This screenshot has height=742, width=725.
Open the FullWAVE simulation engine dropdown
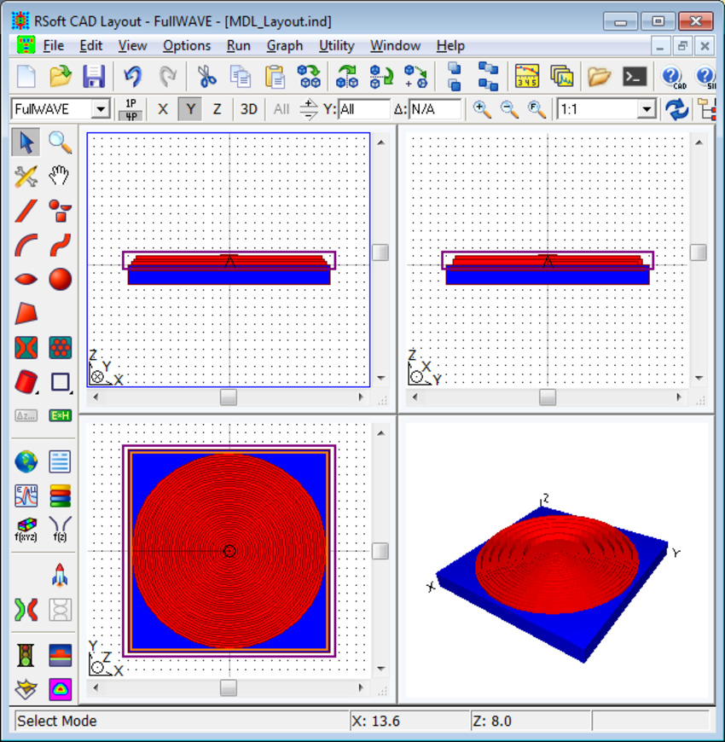(99, 109)
